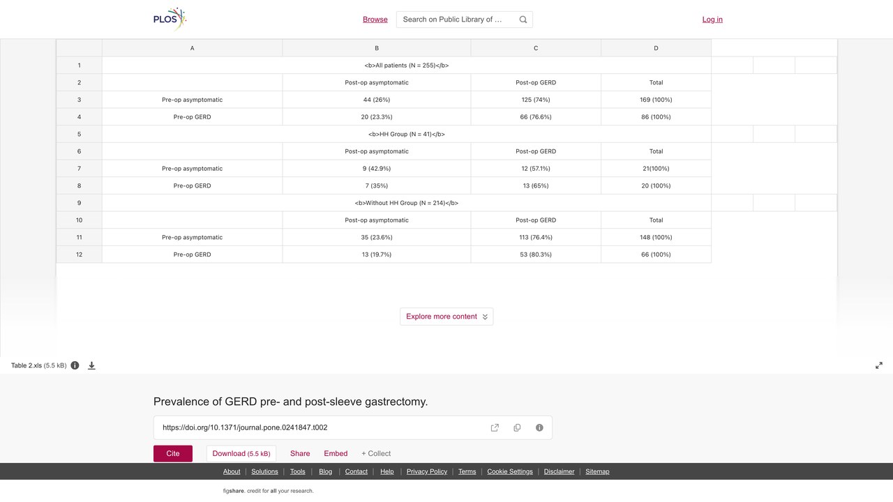
Task: Show DOI information icon
Action: (539, 427)
